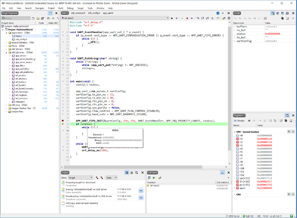Stop debugging with the red square icon
The height and width of the screenshot is (218, 297).
tap(187, 18)
